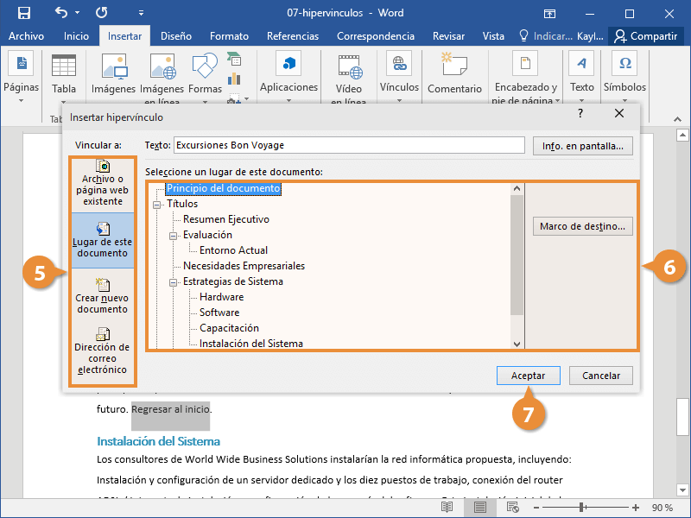Image resolution: width=691 pixels, height=518 pixels.
Task: Open the Correspondencia tab
Action: coord(376,36)
